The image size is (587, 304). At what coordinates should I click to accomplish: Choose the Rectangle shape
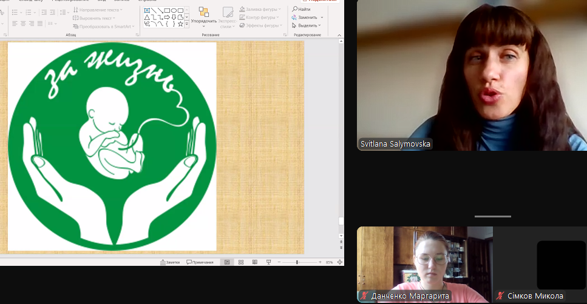167,10
